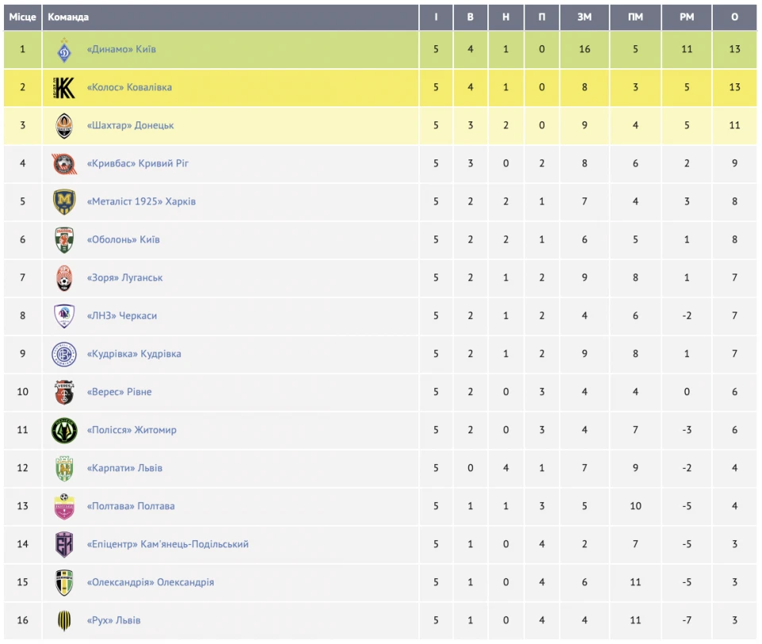Image resolution: width=762 pixels, height=644 pixels.
Task: Open the LNZ Cherkasy emblem
Action: [x=64, y=316]
